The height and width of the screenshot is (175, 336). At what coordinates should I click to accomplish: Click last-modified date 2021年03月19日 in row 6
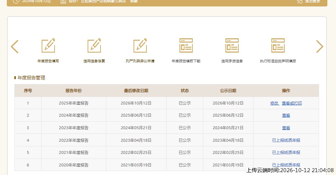click(x=136, y=165)
